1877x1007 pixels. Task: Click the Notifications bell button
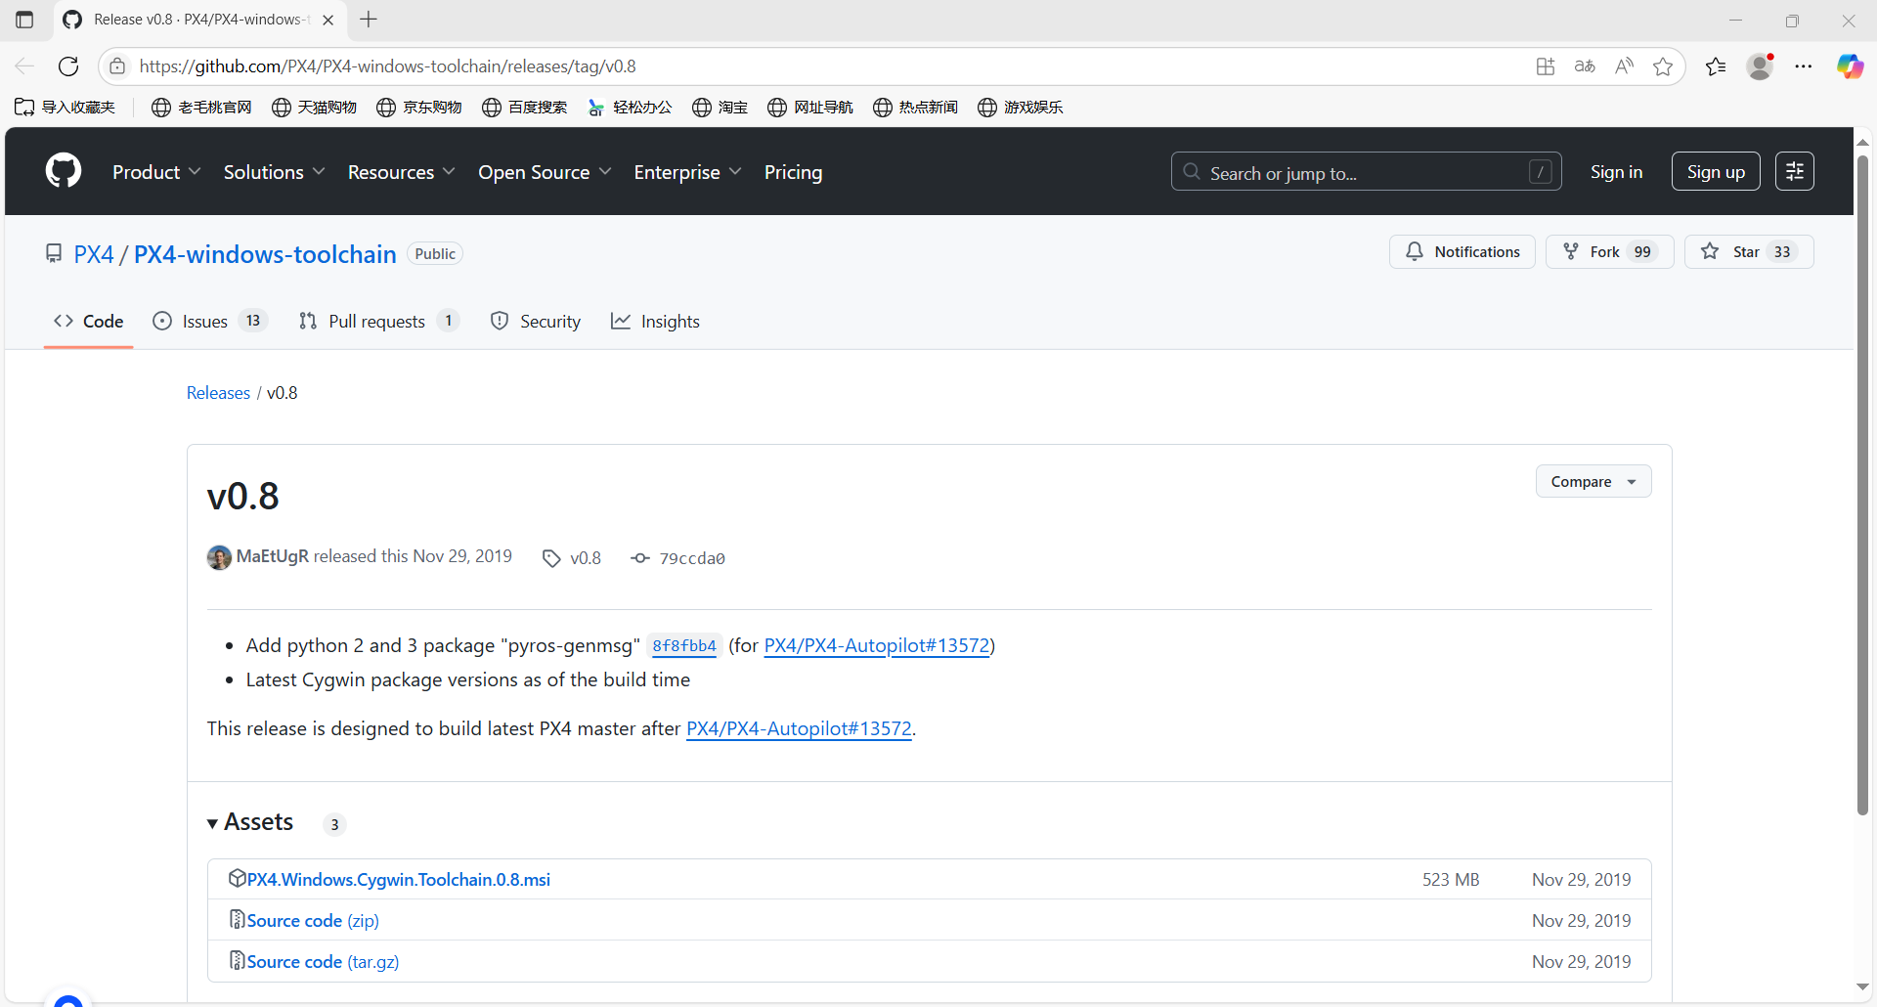1462,251
